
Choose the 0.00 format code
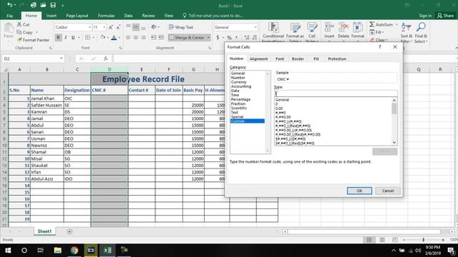coord(279,109)
